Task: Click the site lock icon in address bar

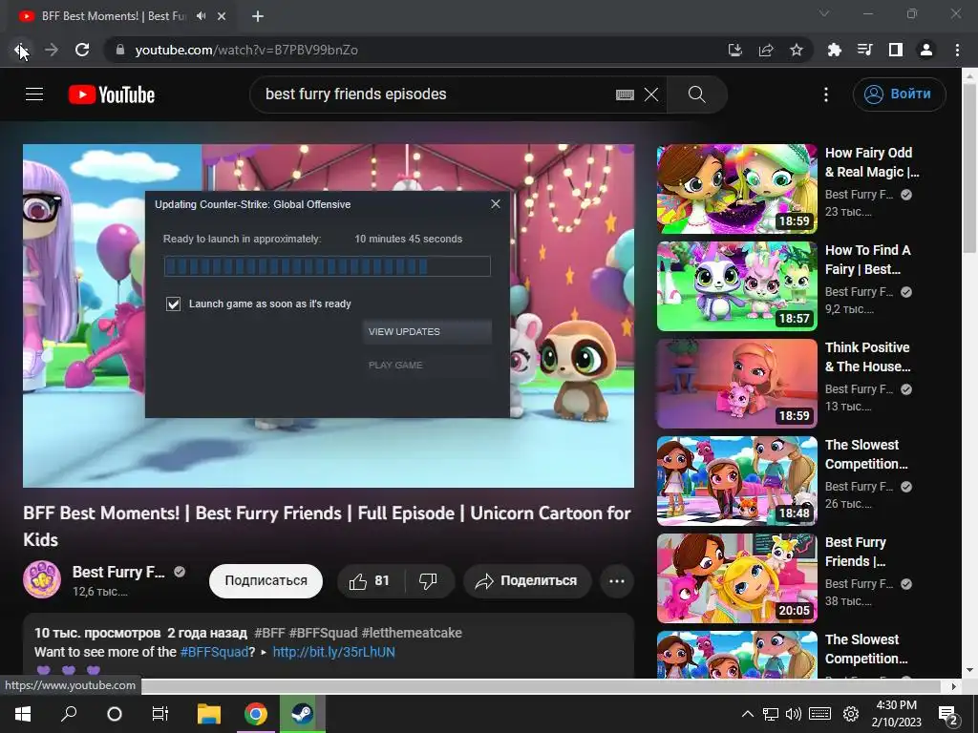Action: (120, 50)
